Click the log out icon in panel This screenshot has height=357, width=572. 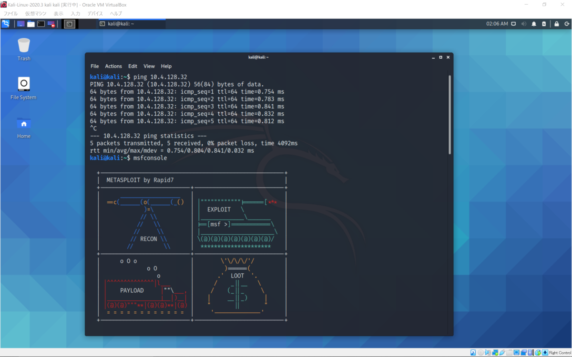coord(566,24)
